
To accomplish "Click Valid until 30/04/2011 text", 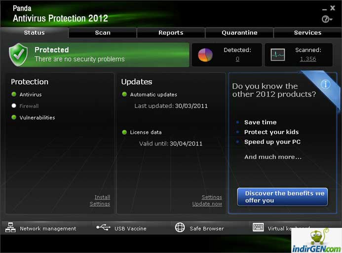I will click(x=171, y=144).
